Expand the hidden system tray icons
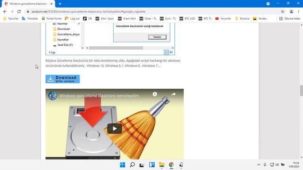The image size is (303, 170). coord(258,165)
